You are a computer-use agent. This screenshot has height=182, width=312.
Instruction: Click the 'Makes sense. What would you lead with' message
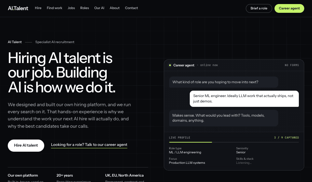224,118
